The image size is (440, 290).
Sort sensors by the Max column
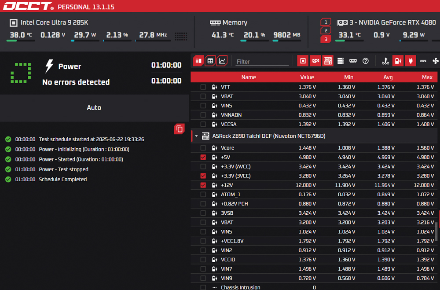[x=427, y=77]
